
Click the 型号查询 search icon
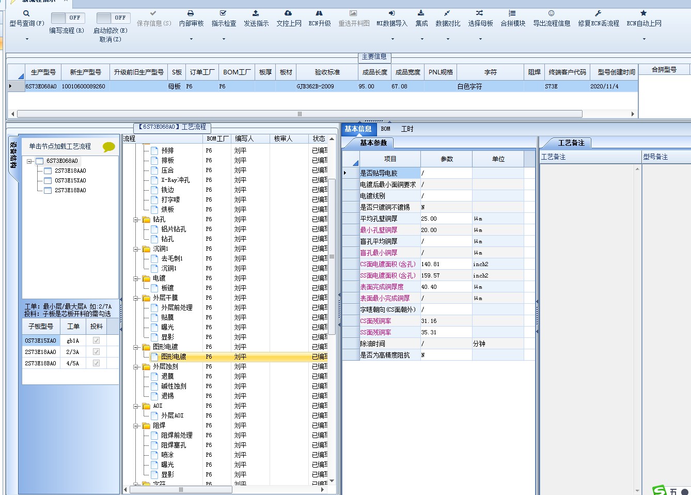point(26,13)
